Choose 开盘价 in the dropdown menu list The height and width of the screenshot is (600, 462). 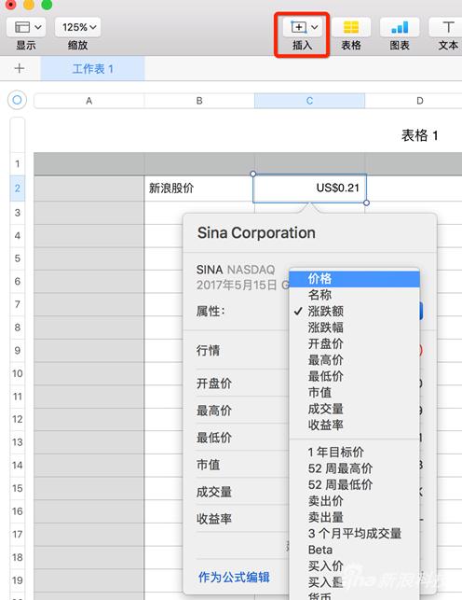(x=354, y=343)
